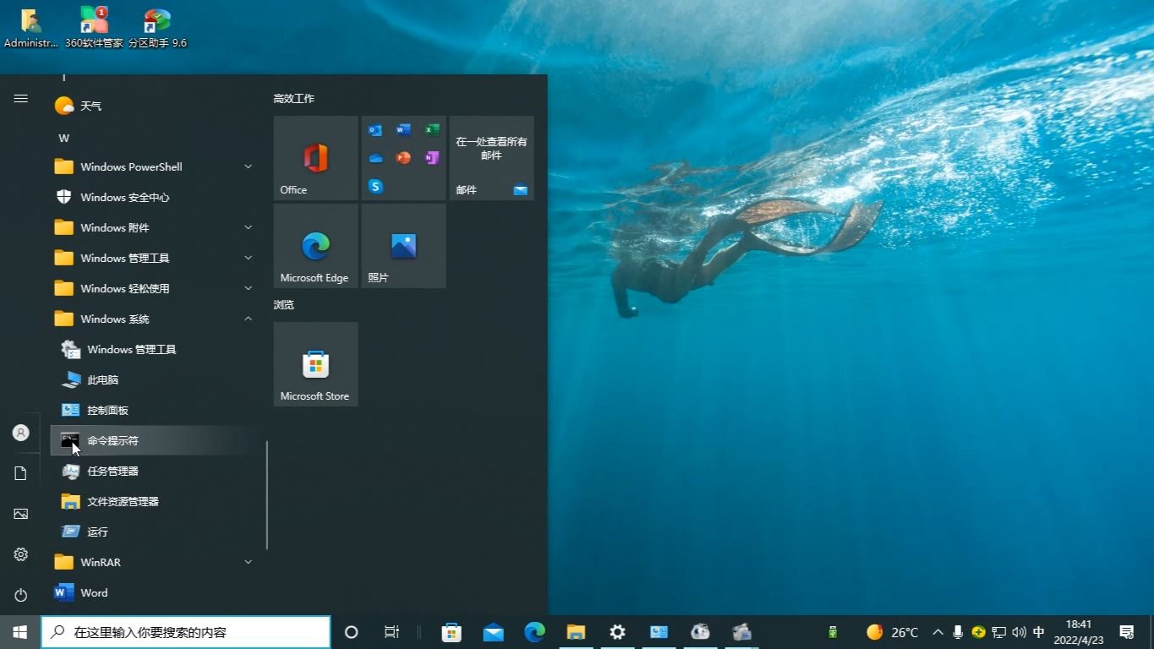Open Task View on the taskbar
This screenshot has height=649, width=1154.
coord(391,632)
